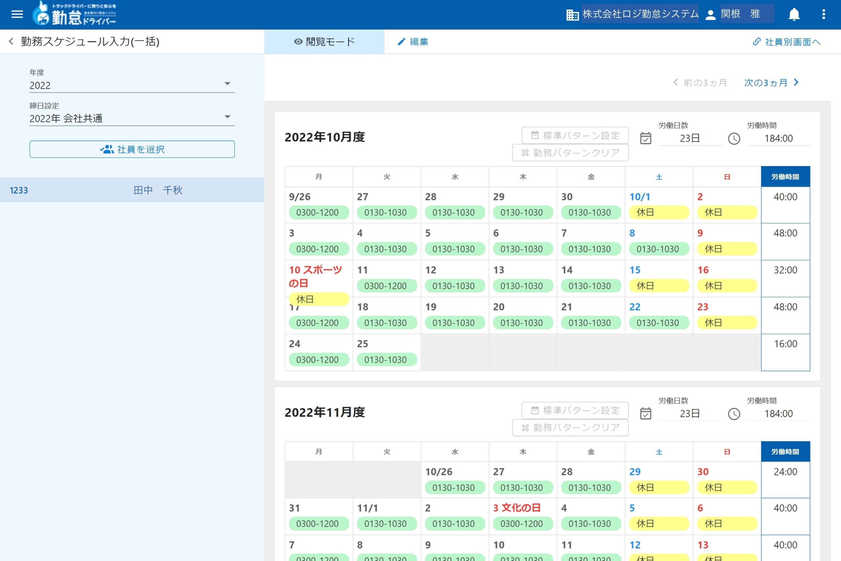The image size is (841, 561).
Task: Click the 24:00 weekly total in November table
Action: tap(785, 472)
